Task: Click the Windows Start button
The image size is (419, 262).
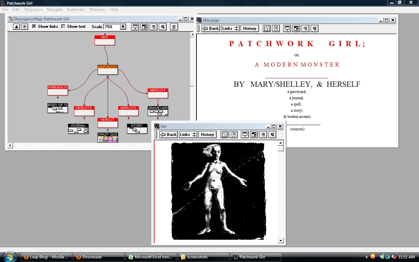Action: [9, 256]
